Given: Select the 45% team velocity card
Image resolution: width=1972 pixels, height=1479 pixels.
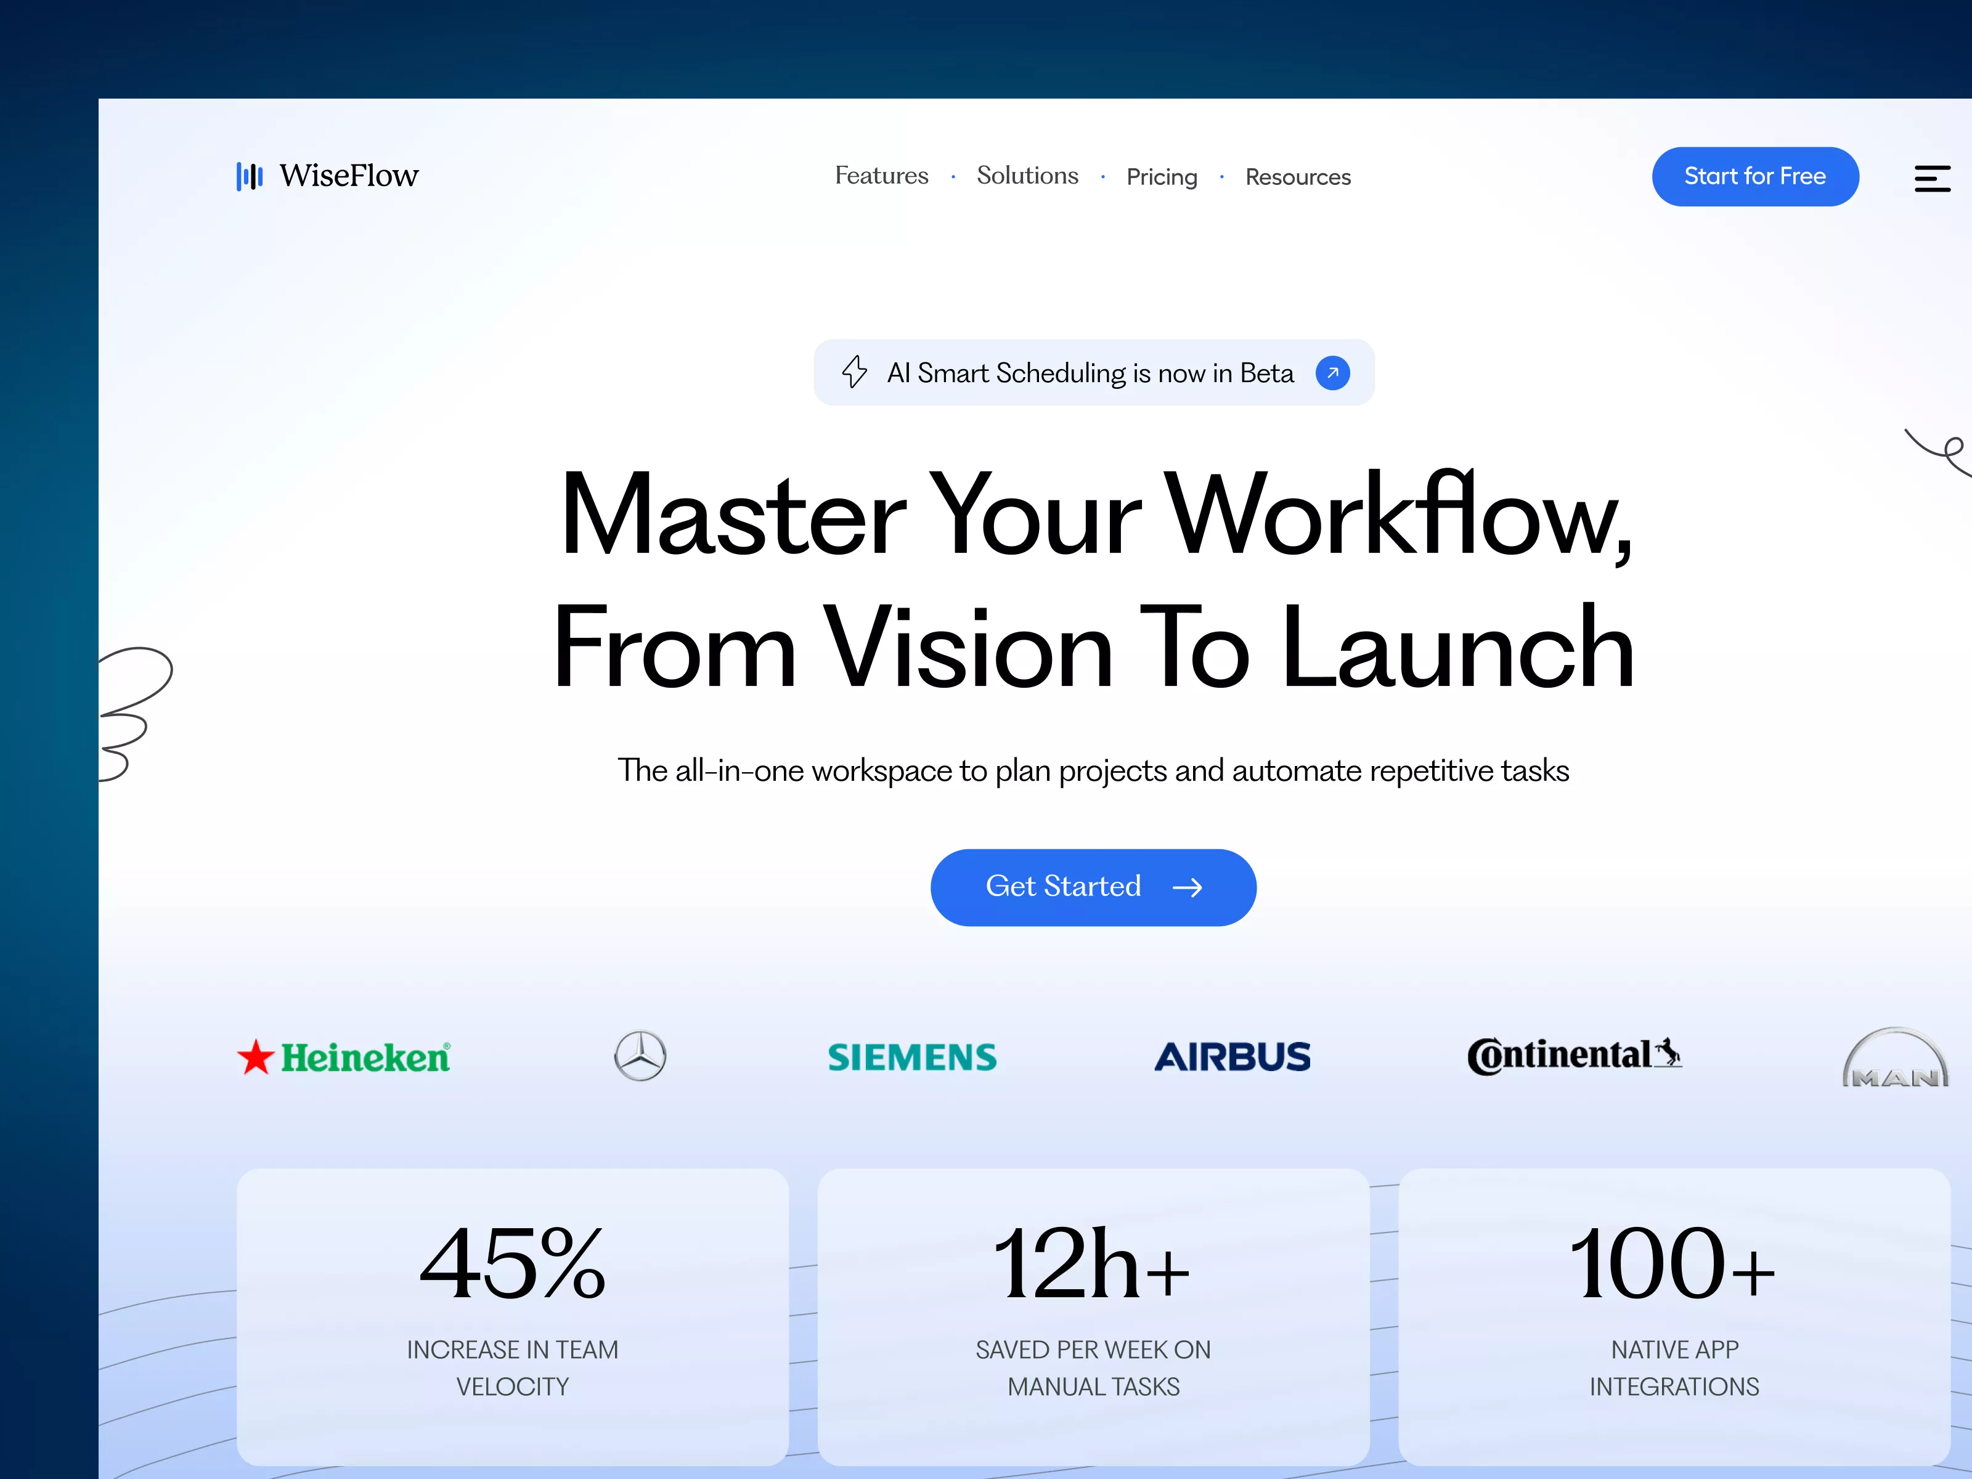Looking at the screenshot, I should pos(513,1316).
